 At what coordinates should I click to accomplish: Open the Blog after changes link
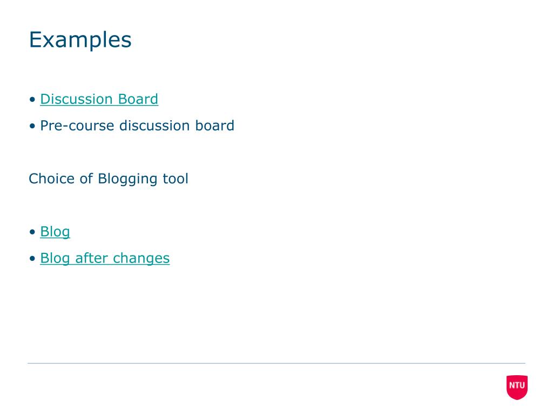(x=105, y=258)
